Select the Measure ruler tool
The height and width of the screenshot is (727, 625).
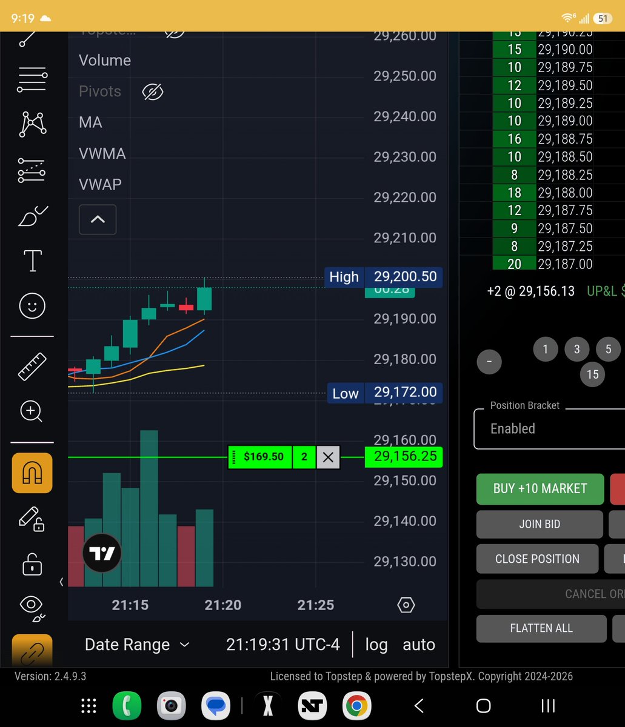click(x=32, y=366)
